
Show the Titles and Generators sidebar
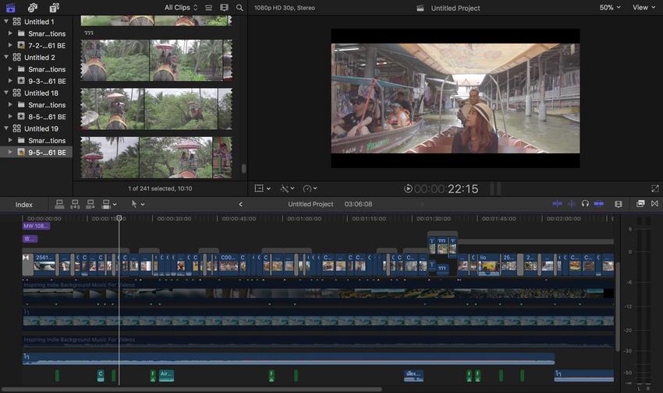[x=54, y=7]
